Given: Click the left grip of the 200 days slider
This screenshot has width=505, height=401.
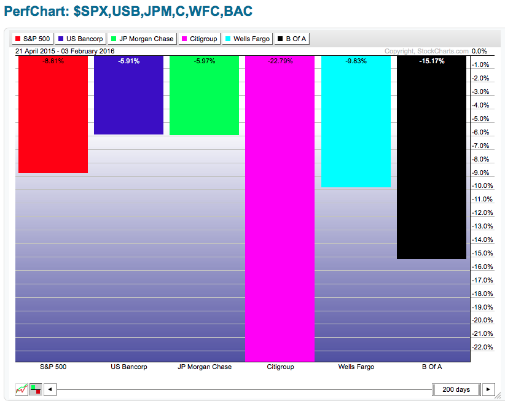Looking at the screenshot, I should (434, 389).
